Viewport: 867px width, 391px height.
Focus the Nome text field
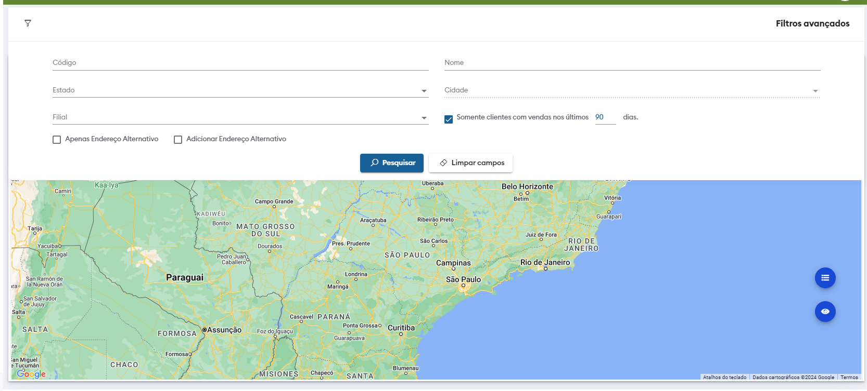[x=632, y=63]
